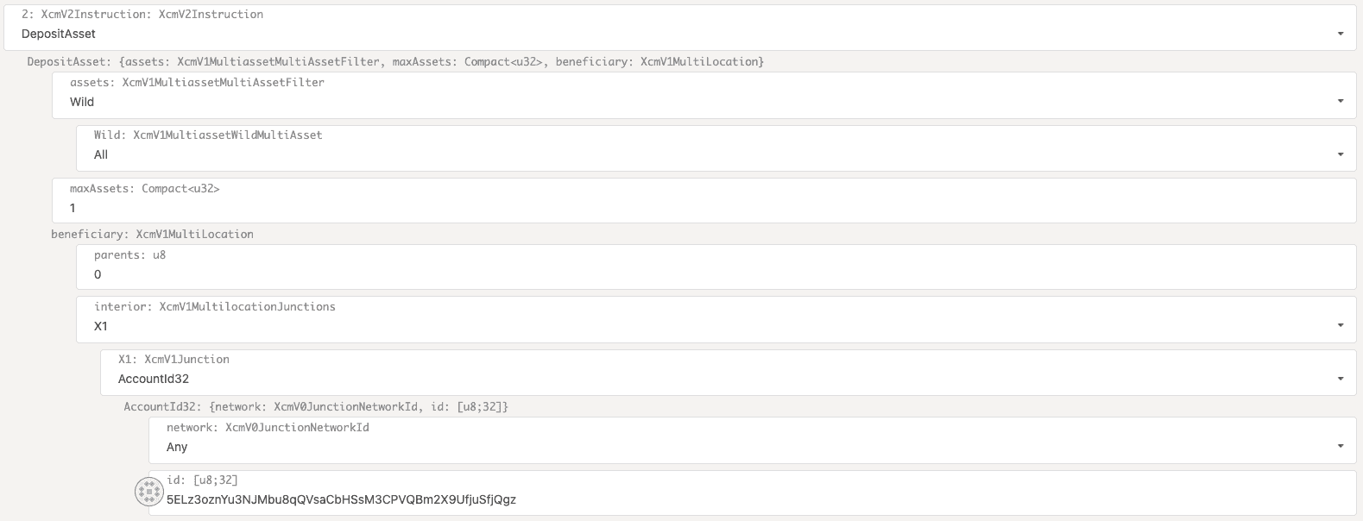Click the account identicon beside the id field
The width and height of the screenshot is (1363, 521).
[149, 492]
